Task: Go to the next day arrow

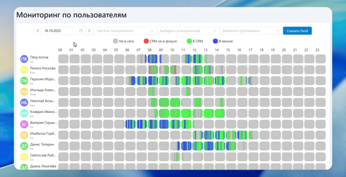Action: click(x=89, y=31)
